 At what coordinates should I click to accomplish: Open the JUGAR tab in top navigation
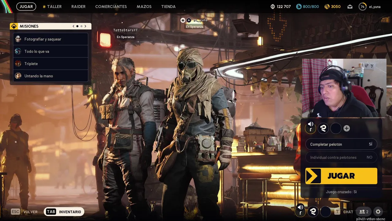(x=26, y=6)
